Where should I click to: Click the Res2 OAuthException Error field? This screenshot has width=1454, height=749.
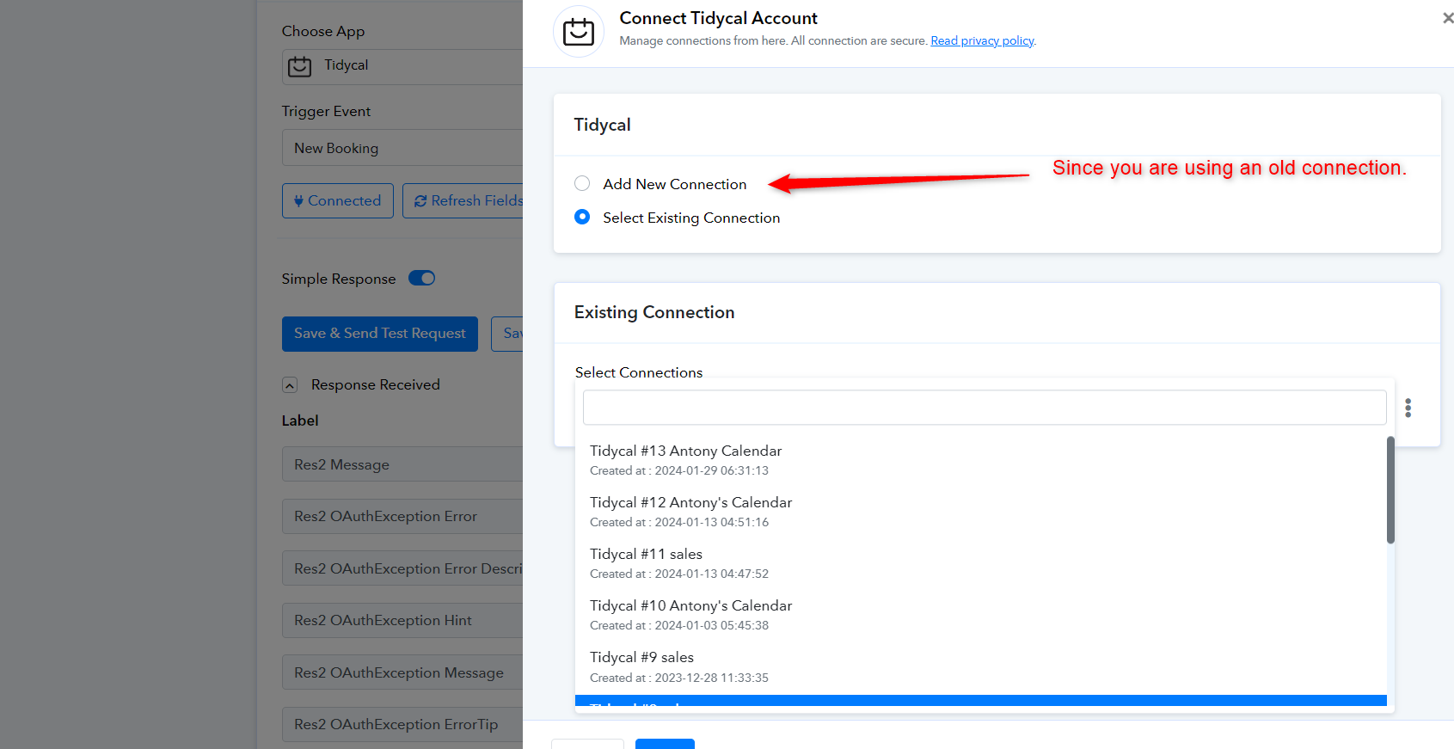pos(402,516)
